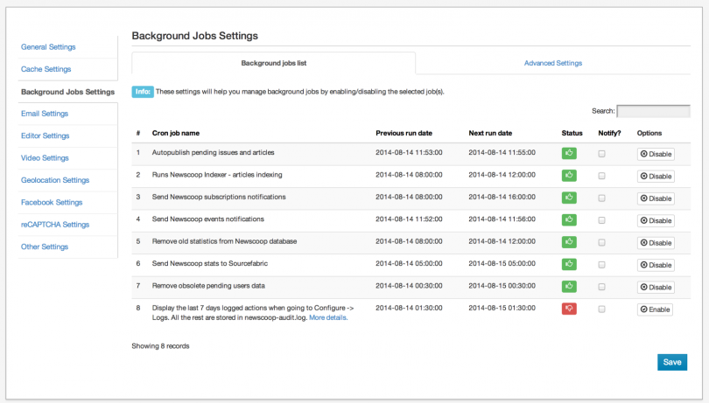This screenshot has height=403, width=709.
Task: Save the background jobs settings
Action: tap(672, 362)
